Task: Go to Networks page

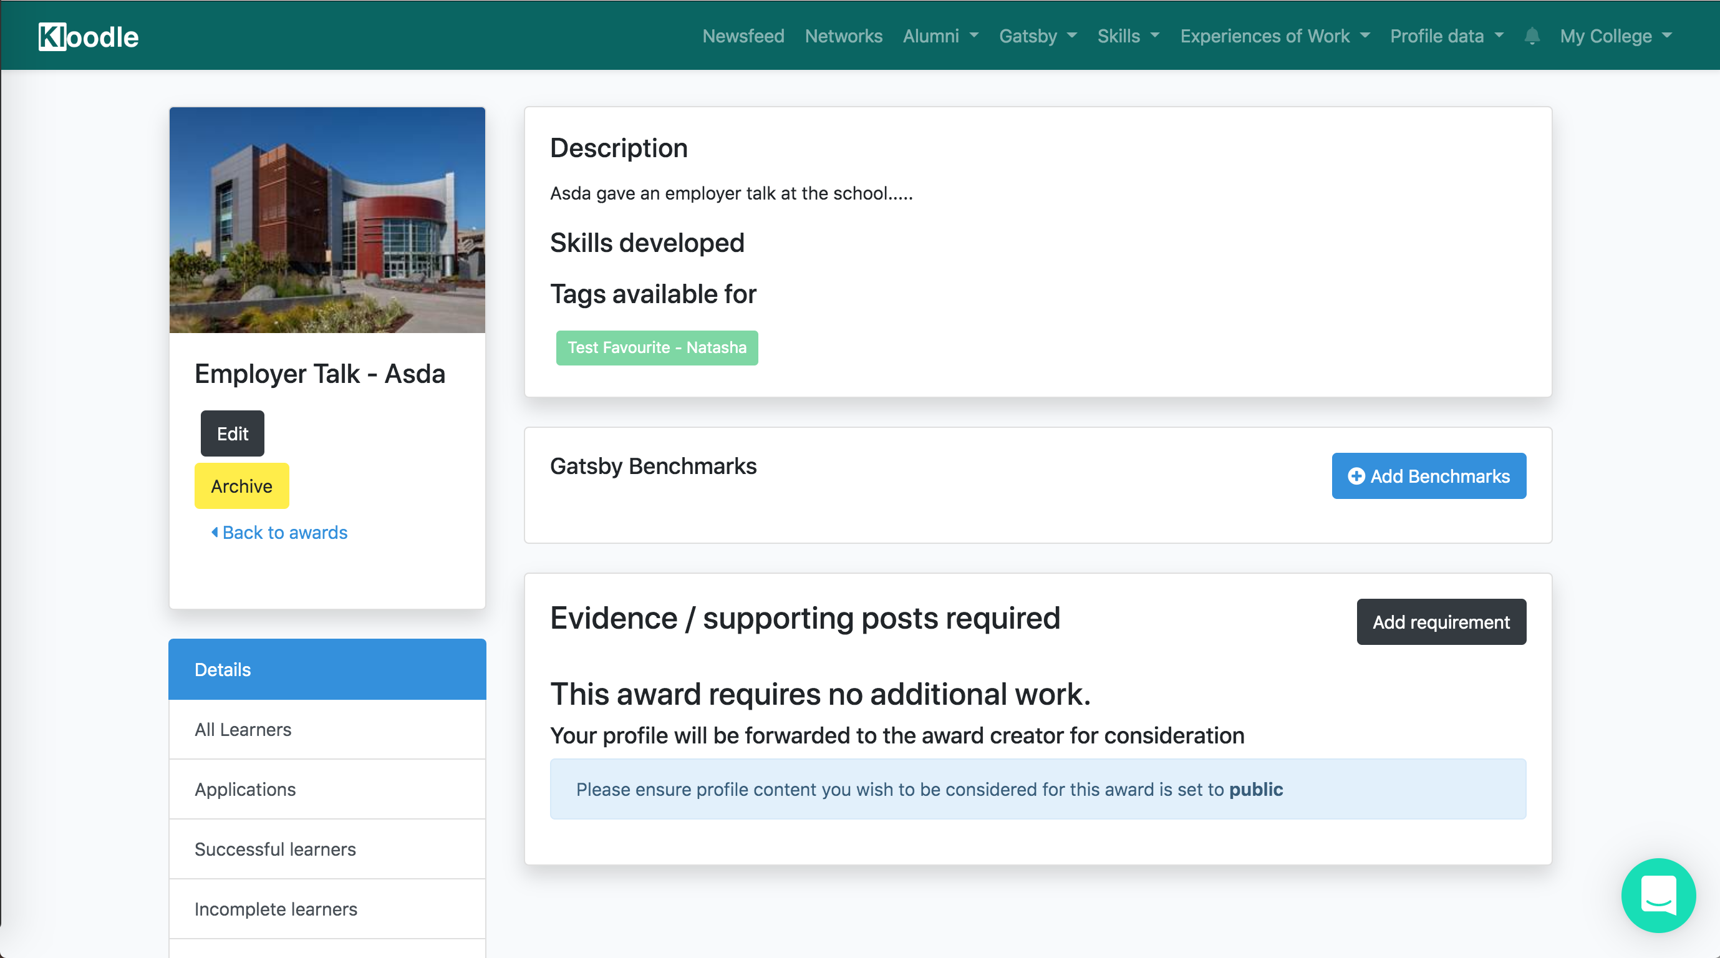Action: click(x=843, y=36)
